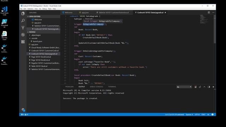Click AL language mode in status bar
Image resolution: width=226 pixels, height=127 pixels.
point(208,115)
